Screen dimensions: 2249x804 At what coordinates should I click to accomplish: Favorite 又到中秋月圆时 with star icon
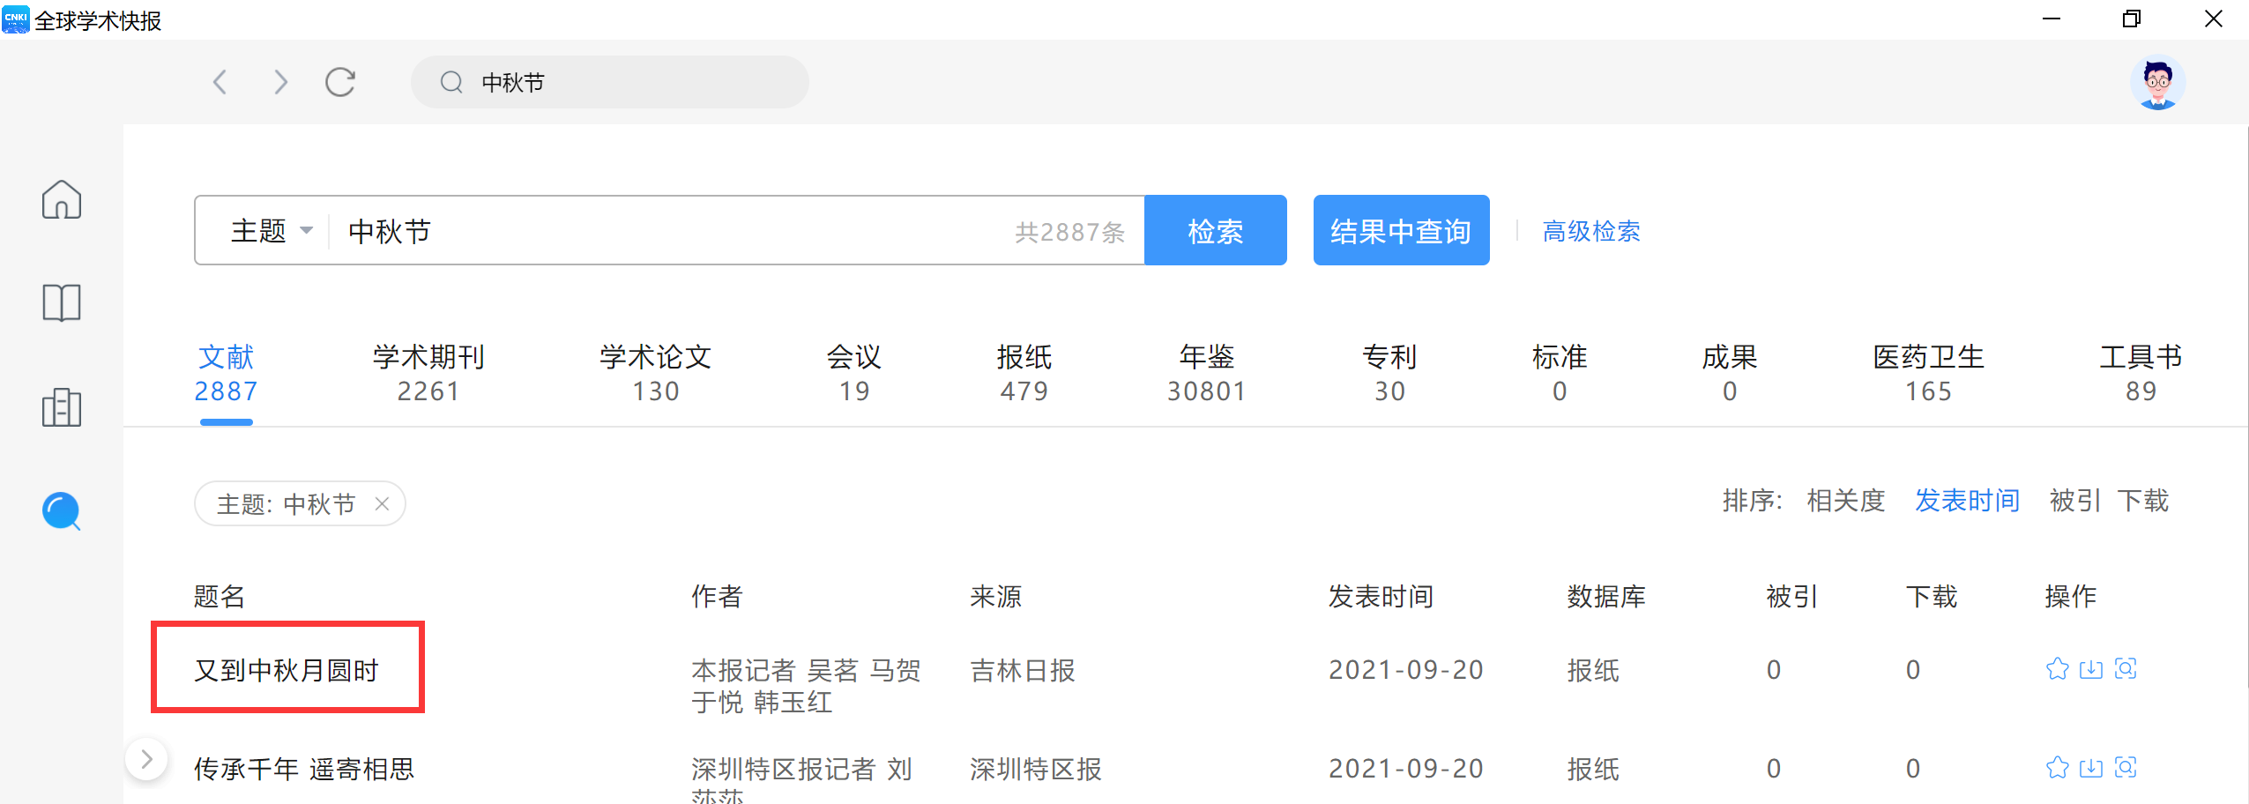(2057, 669)
